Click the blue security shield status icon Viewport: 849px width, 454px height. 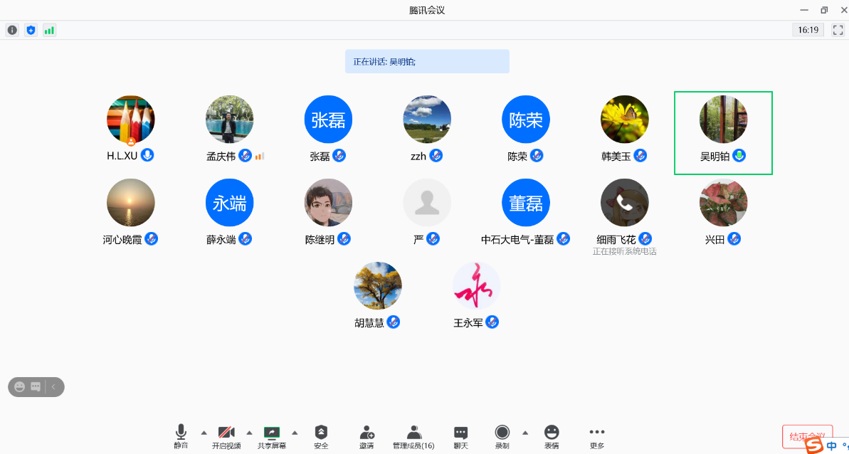pyautogui.click(x=31, y=30)
